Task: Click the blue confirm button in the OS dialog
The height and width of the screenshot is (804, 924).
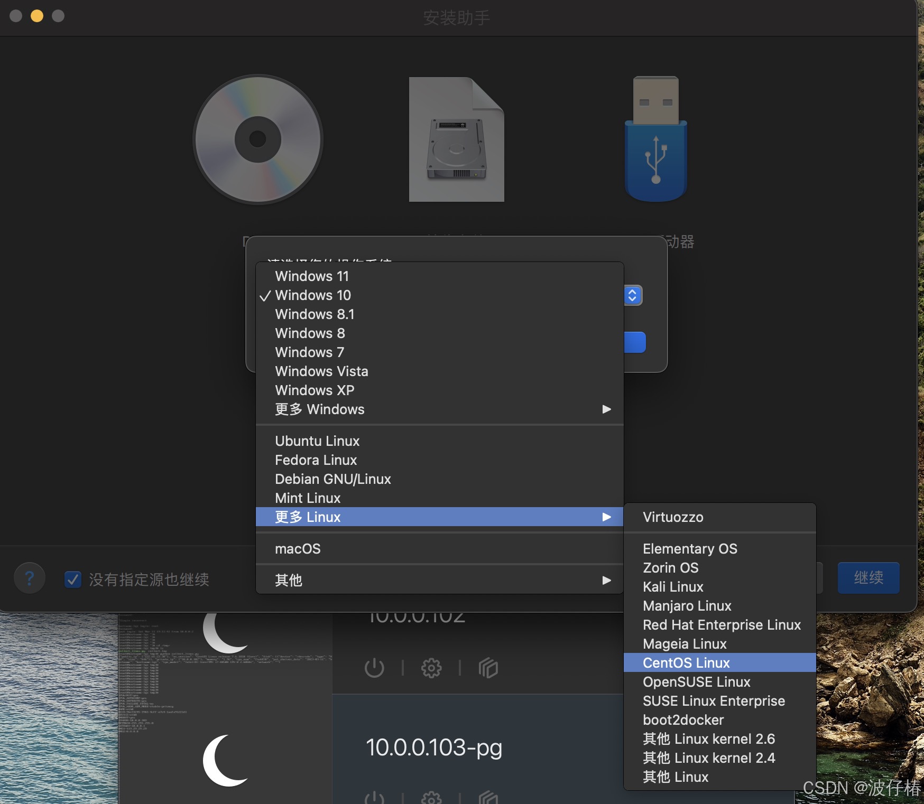Action: 635,342
